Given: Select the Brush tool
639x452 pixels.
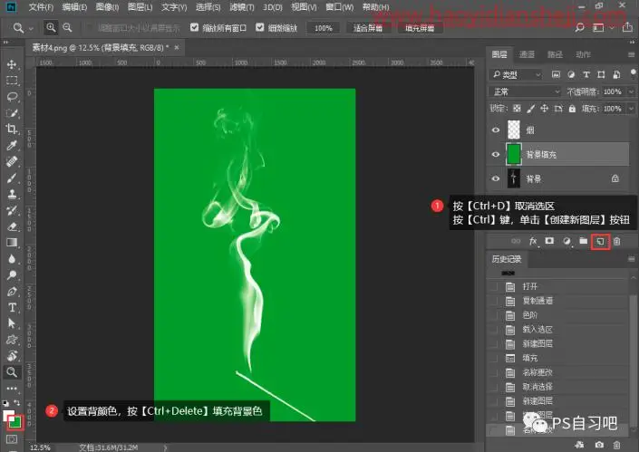Looking at the screenshot, I should click(12, 178).
